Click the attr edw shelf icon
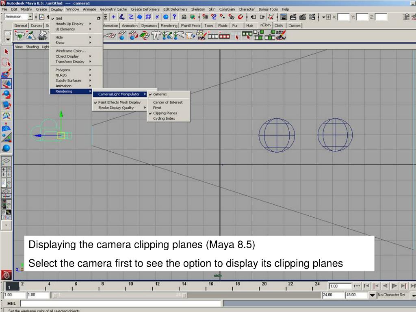The height and width of the screenshot is (312, 416). (280, 35)
